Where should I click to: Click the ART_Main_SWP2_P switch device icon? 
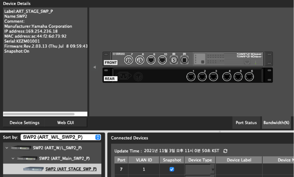click(27, 158)
